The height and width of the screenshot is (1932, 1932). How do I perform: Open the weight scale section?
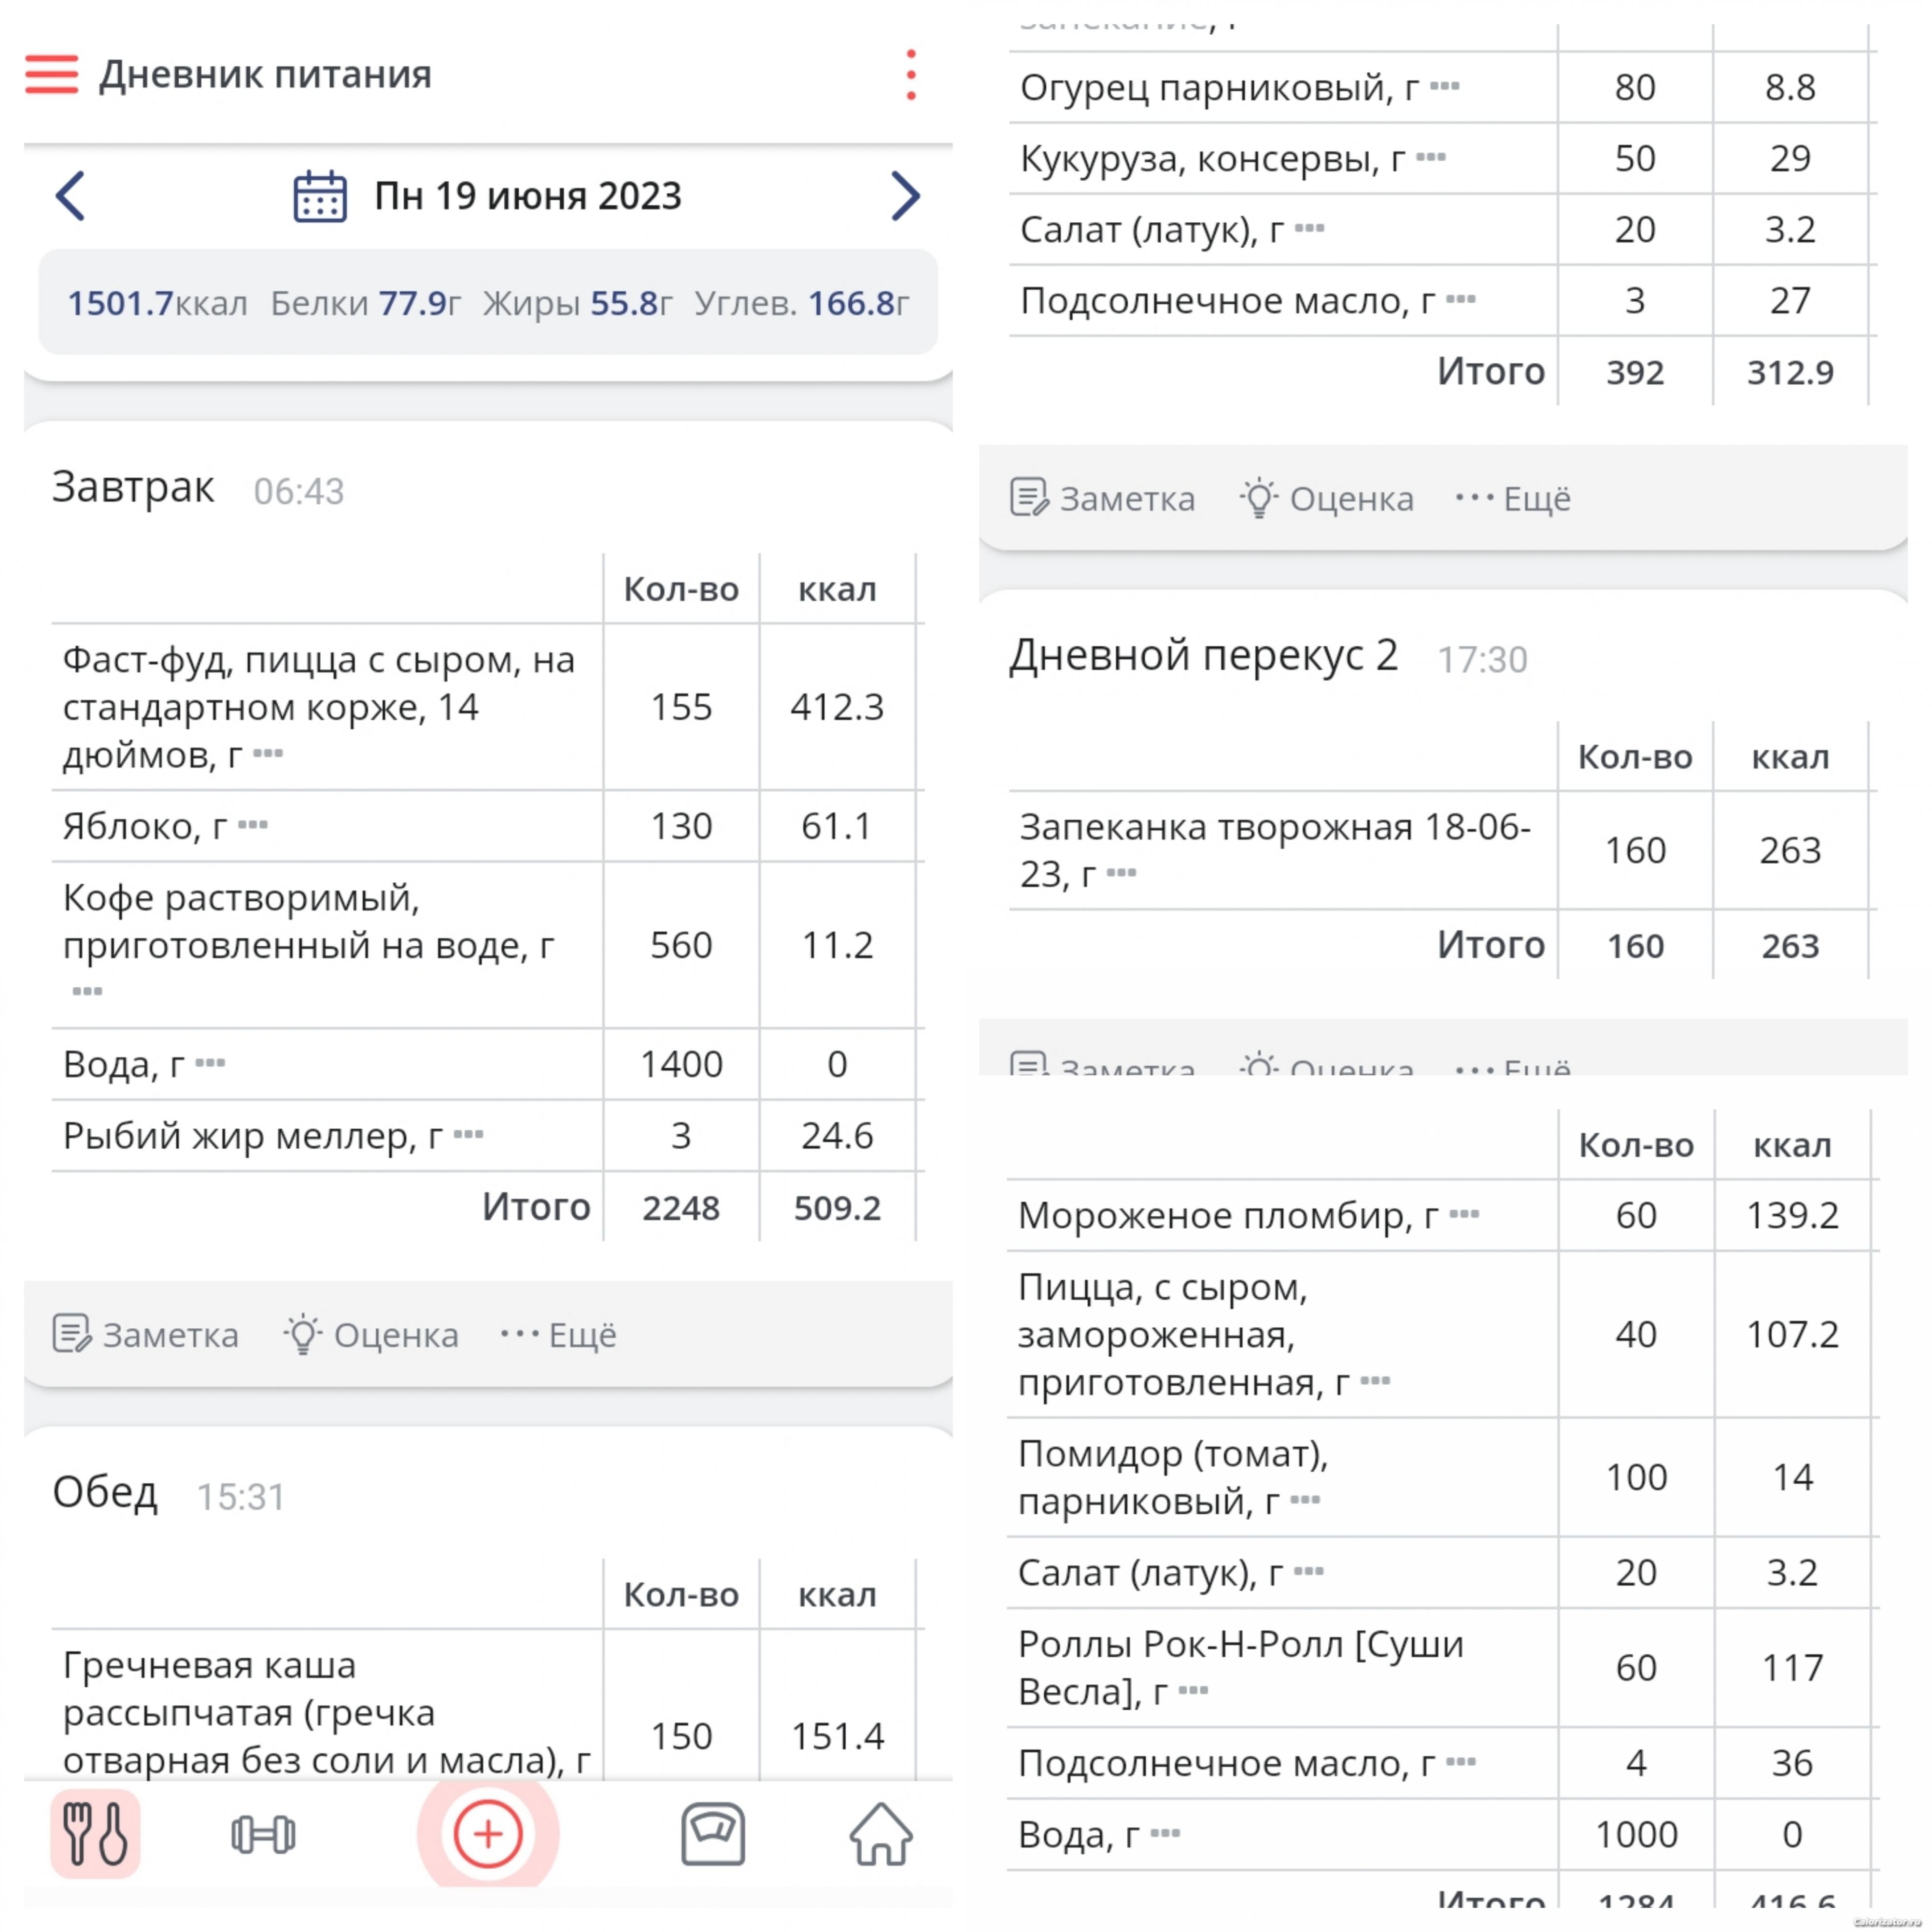click(713, 1833)
